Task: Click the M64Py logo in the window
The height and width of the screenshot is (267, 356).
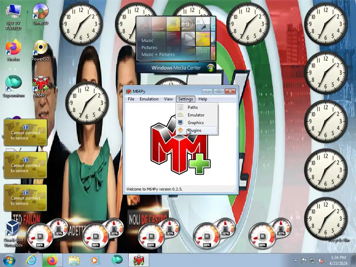Action: [x=180, y=145]
